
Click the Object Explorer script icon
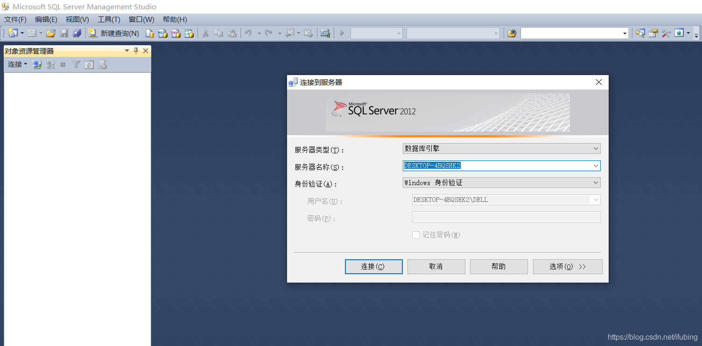pos(103,65)
